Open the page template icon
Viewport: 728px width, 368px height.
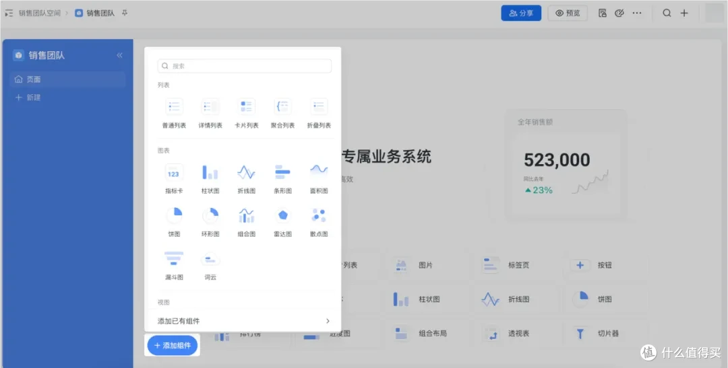pos(602,13)
